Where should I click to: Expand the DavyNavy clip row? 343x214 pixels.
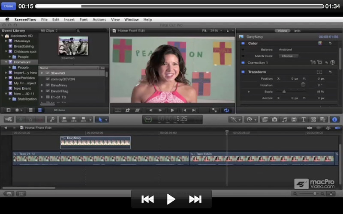point(42,85)
